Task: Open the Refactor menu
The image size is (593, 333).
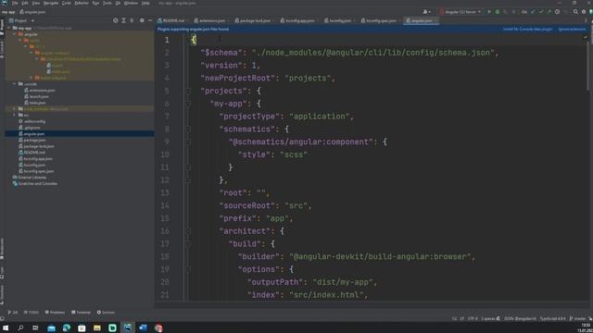Action: coord(82,3)
